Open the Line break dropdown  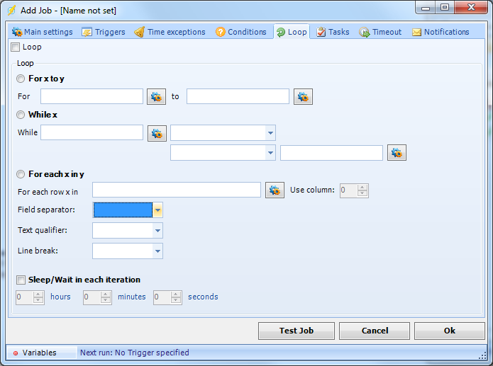[x=157, y=251]
